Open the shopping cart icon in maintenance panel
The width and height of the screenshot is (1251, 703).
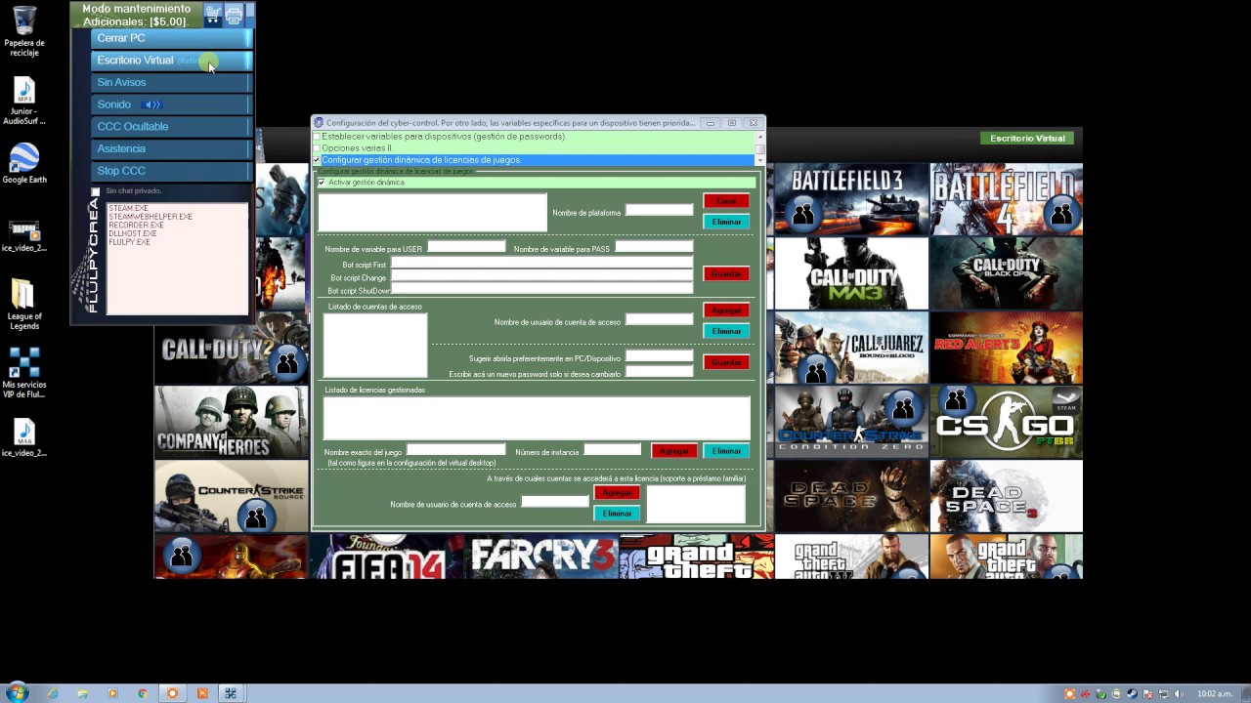(x=213, y=15)
